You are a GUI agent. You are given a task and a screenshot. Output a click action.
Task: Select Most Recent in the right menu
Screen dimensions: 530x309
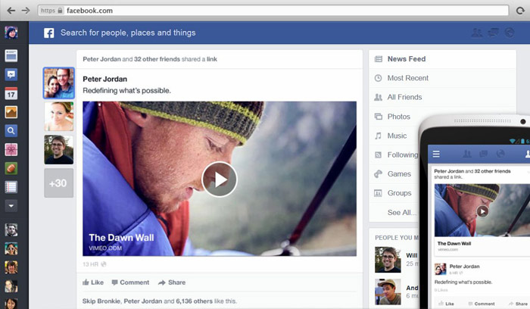coord(442,78)
